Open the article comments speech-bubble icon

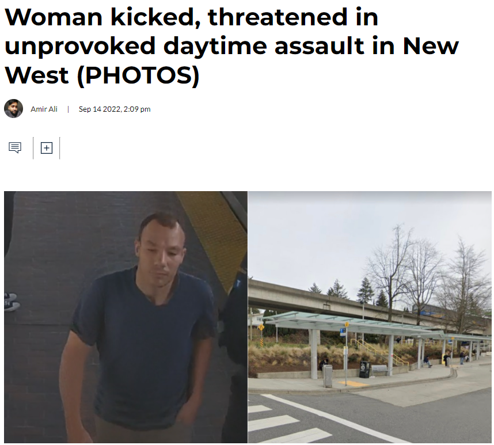click(15, 147)
